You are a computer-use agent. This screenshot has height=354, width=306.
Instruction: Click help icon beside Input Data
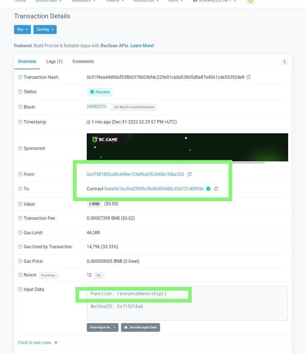pos(20,289)
